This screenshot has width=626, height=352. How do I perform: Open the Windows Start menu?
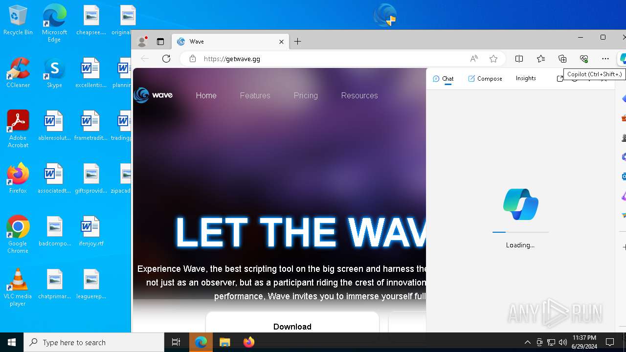pyautogui.click(x=12, y=342)
